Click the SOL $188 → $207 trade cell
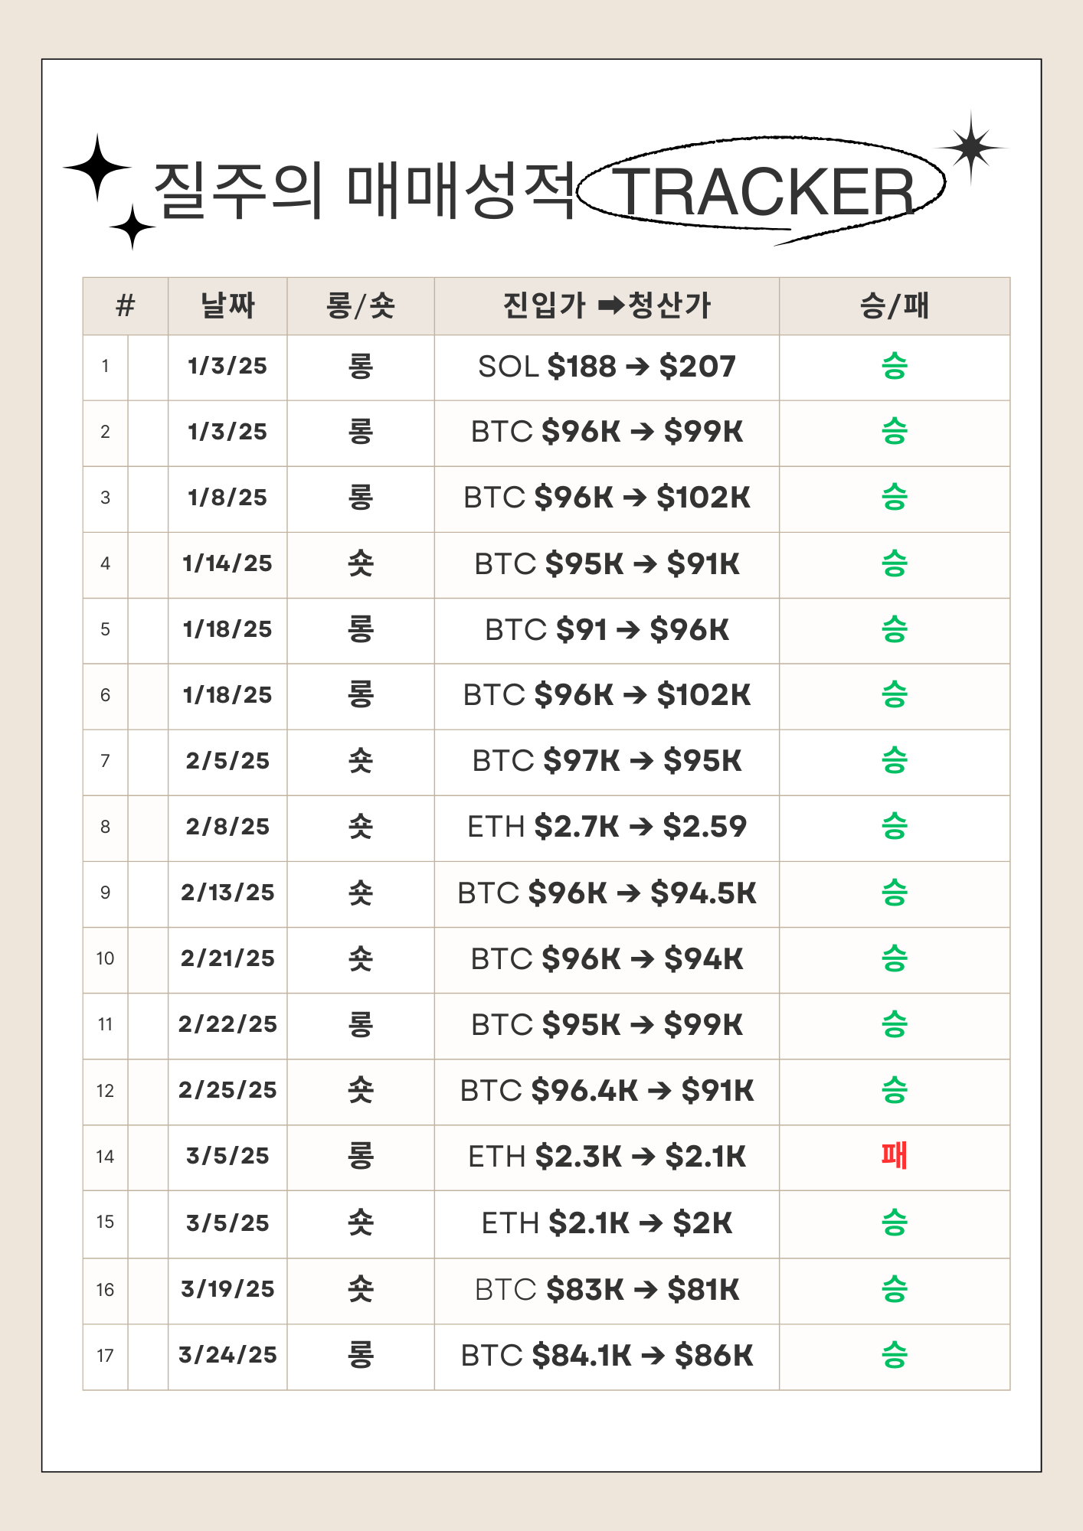1083x1531 pixels. point(607,367)
